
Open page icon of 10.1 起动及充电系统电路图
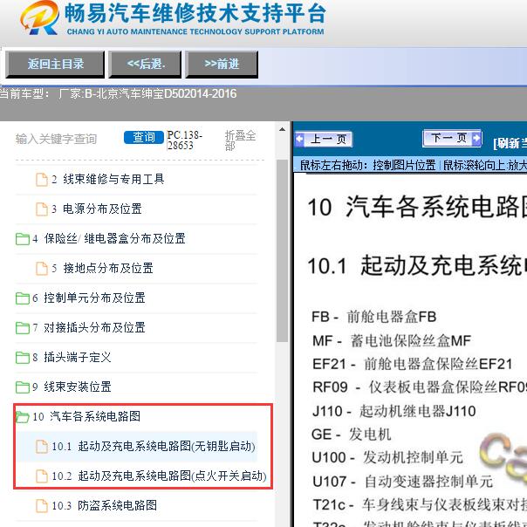pyautogui.click(x=42, y=447)
